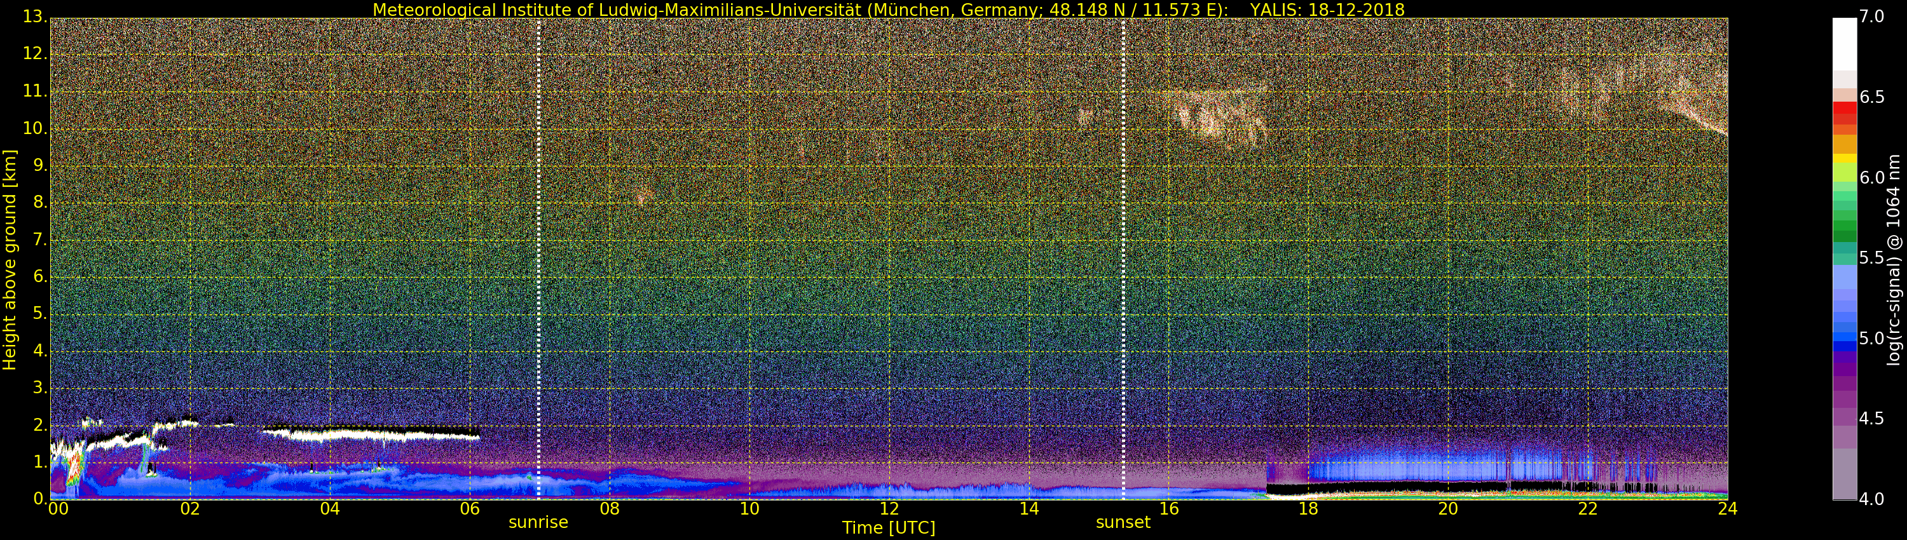Click the white dotted sunrise marker line
Image resolution: width=1907 pixels, height=540 pixels.
[538, 258]
